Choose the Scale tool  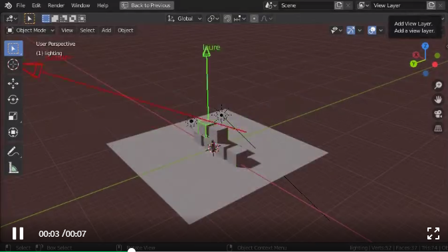tap(13, 116)
